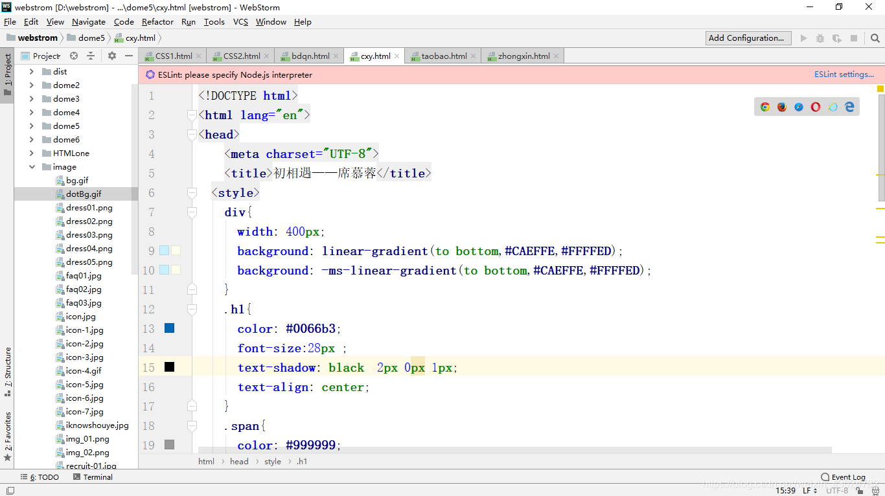885x496 pixels.
Task: Expand the dome4 folder
Action: [x=32, y=113]
